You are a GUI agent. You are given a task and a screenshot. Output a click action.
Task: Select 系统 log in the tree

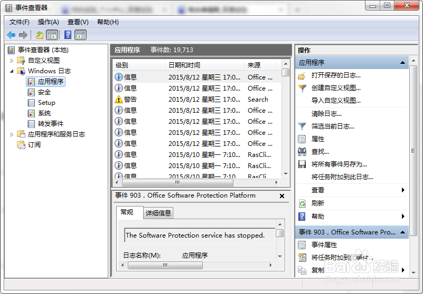(x=44, y=113)
